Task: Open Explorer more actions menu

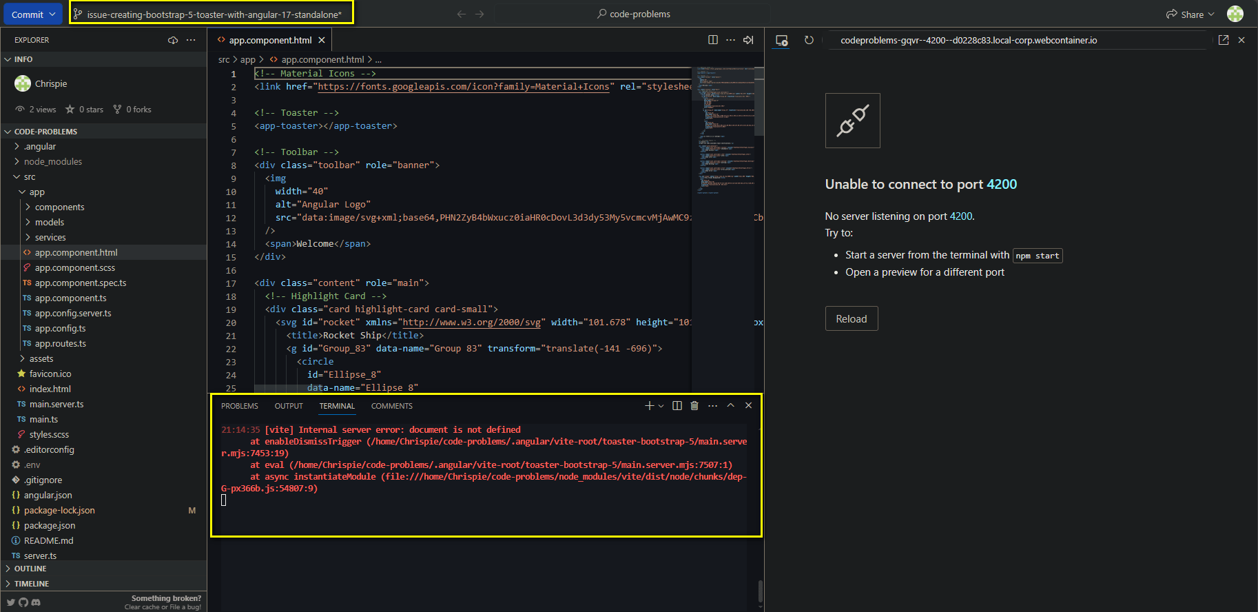Action: click(x=191, y=40)
